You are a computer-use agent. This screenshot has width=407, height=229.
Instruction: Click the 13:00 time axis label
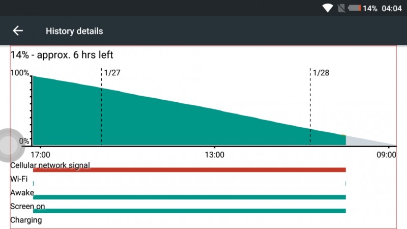[214, 155]
